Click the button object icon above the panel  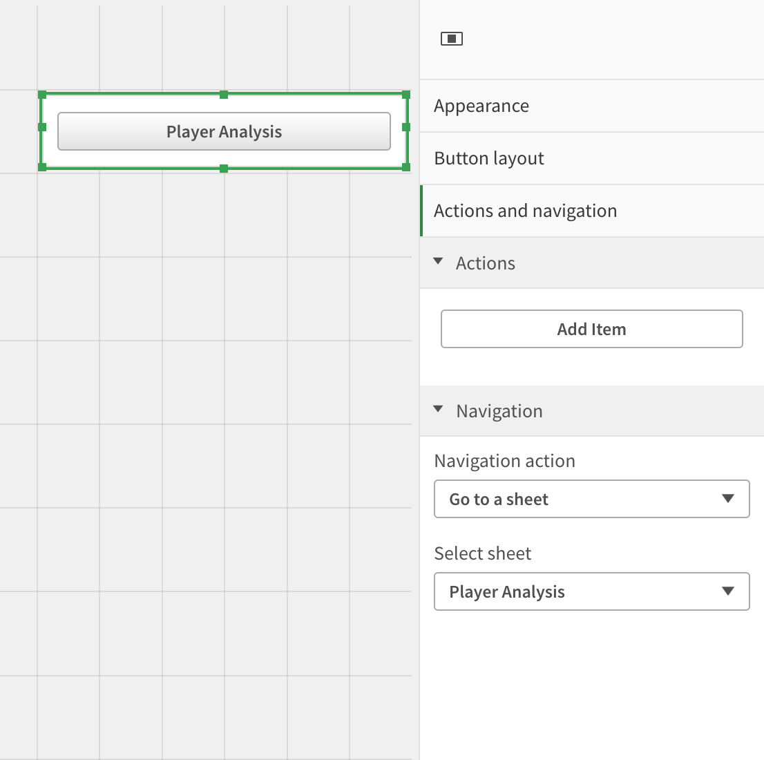click(452, 39)
